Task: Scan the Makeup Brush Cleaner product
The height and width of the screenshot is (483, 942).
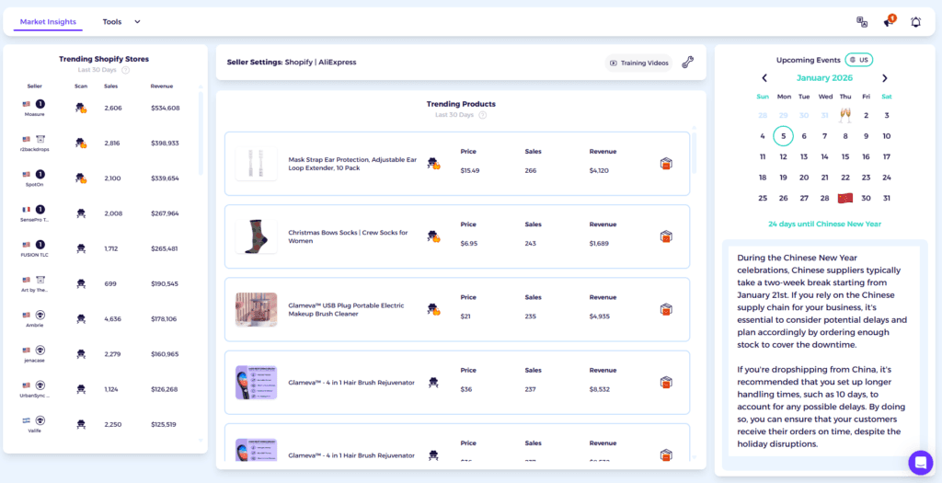Action: [434, 309]
